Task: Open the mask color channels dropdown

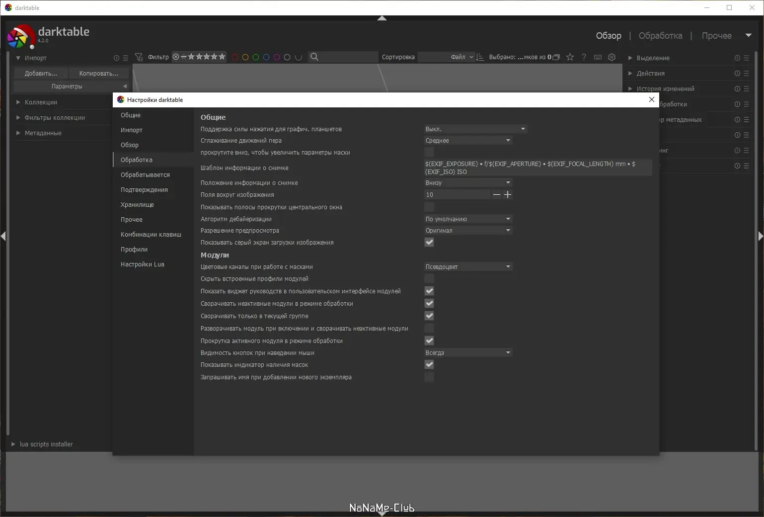Action: click(468, 266)
